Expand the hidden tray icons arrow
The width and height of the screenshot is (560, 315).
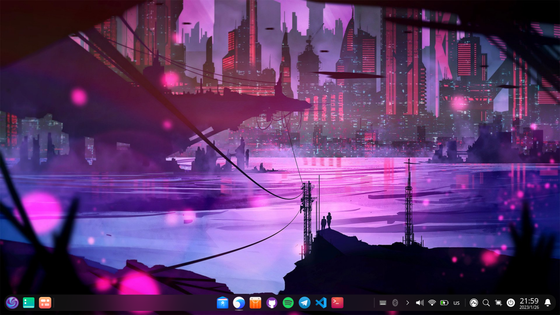tap(407, 303)
